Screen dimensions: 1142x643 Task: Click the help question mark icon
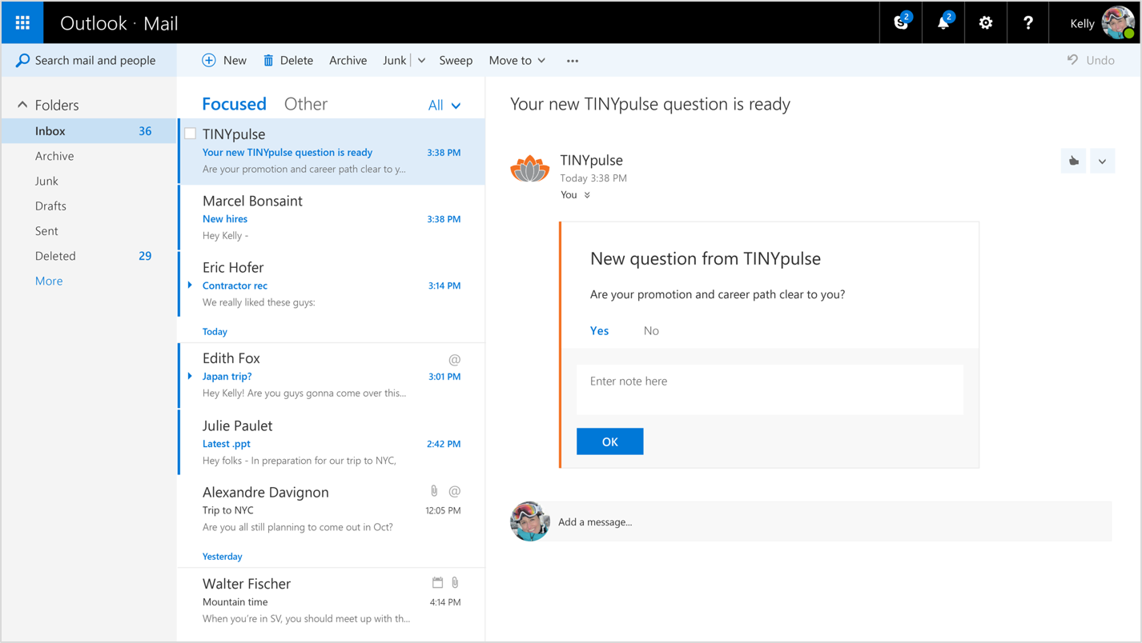1028,23
